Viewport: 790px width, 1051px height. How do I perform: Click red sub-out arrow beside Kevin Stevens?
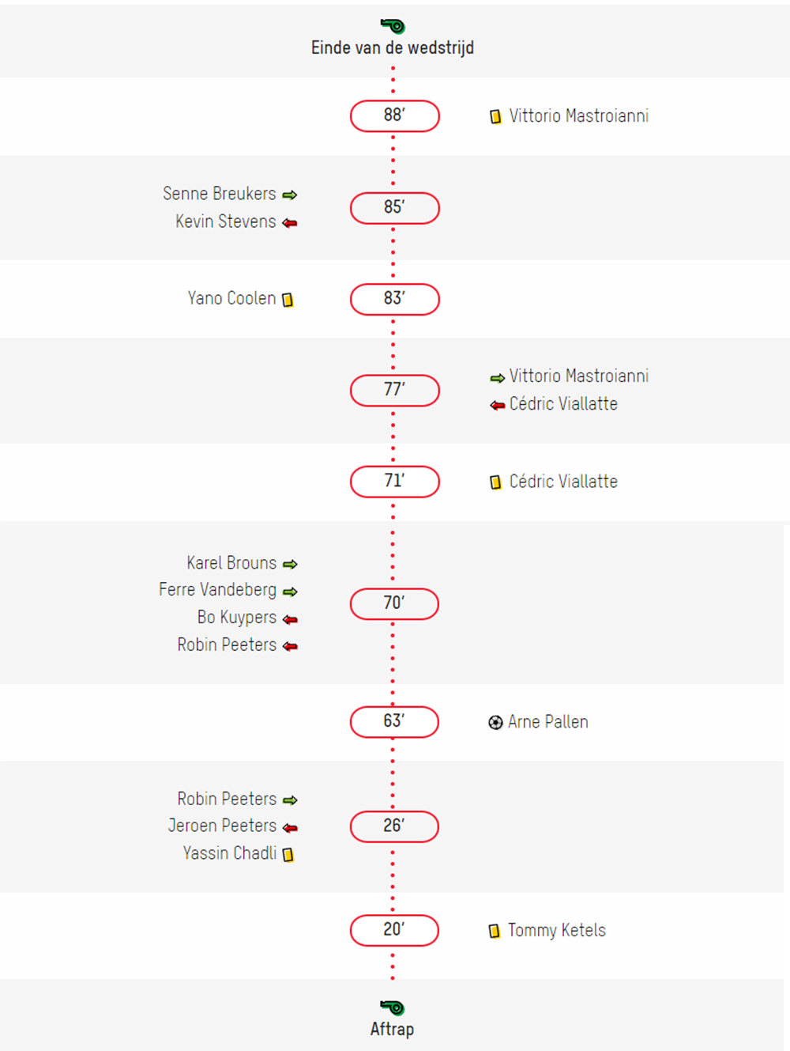[290, 223]
